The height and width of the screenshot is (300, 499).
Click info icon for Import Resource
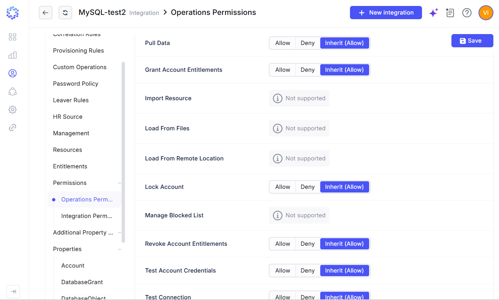point(278,98)
